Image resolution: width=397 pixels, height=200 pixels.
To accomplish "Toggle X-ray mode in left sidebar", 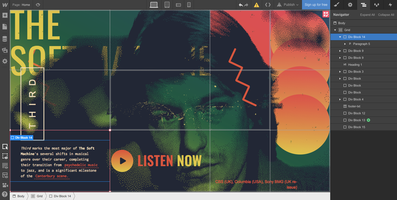I will click(5, 156).
